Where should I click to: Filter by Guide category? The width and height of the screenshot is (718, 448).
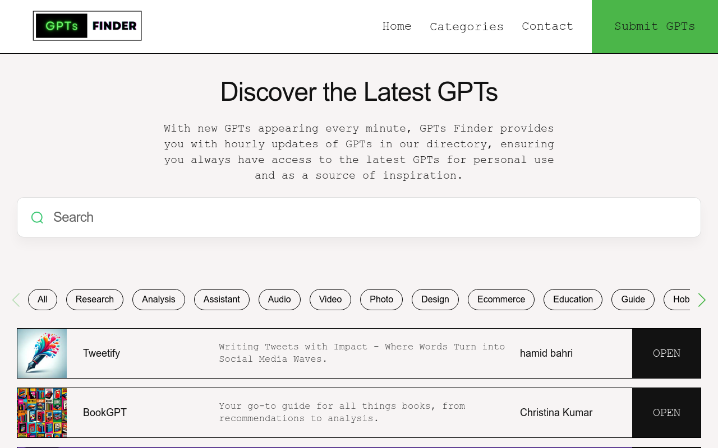[x=633, y=300]
